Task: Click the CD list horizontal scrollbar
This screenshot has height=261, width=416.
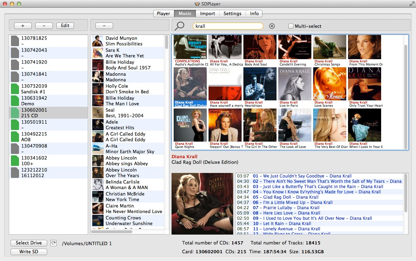Action: pyautogui.click(x=112, y=231)
